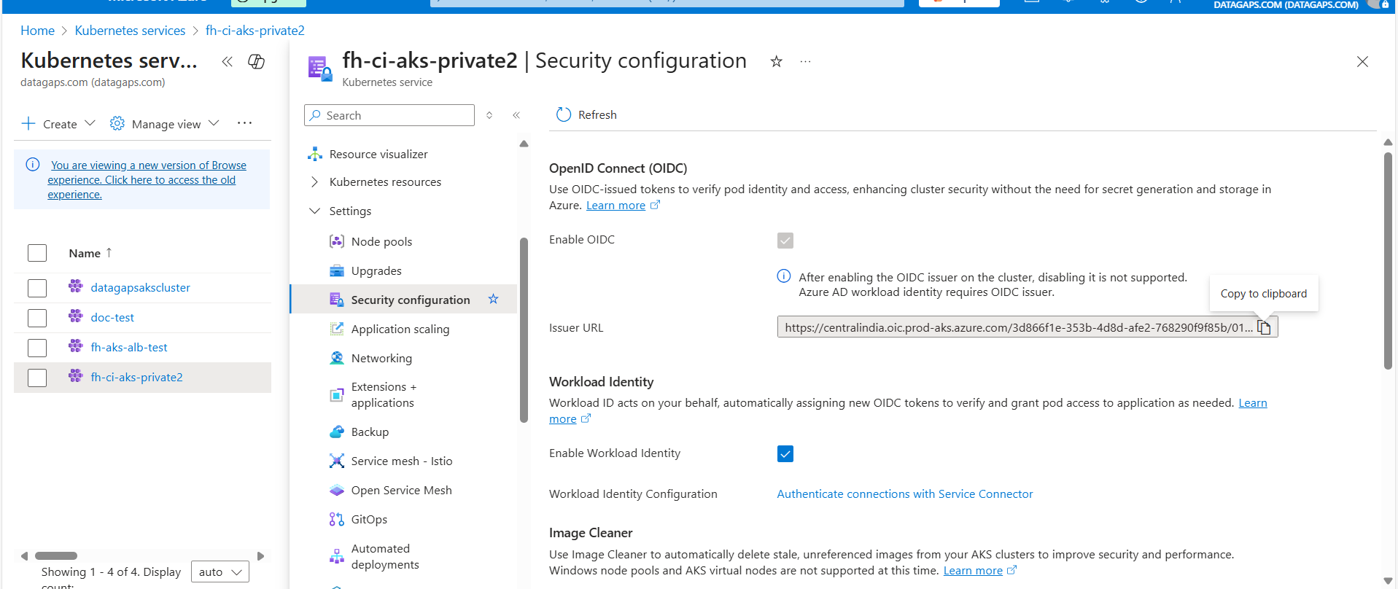Image resolution: width=1398 pixels, height=589 pixels.
Task: Go to Home in the breadcrumb
Action: 37,31
